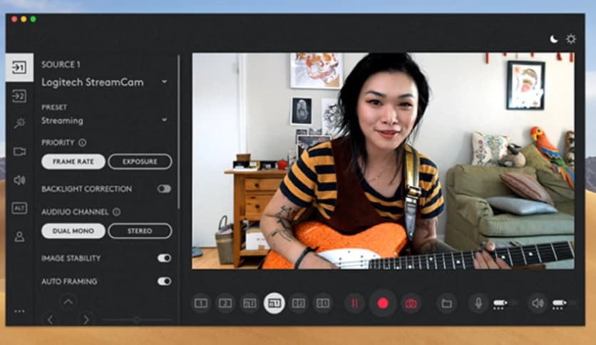Enable Backlight Correction toggle

tap(164, 189)
